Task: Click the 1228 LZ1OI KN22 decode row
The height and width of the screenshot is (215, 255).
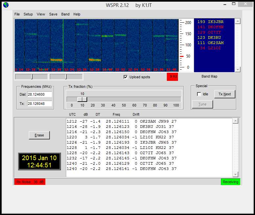Action: 120,148
